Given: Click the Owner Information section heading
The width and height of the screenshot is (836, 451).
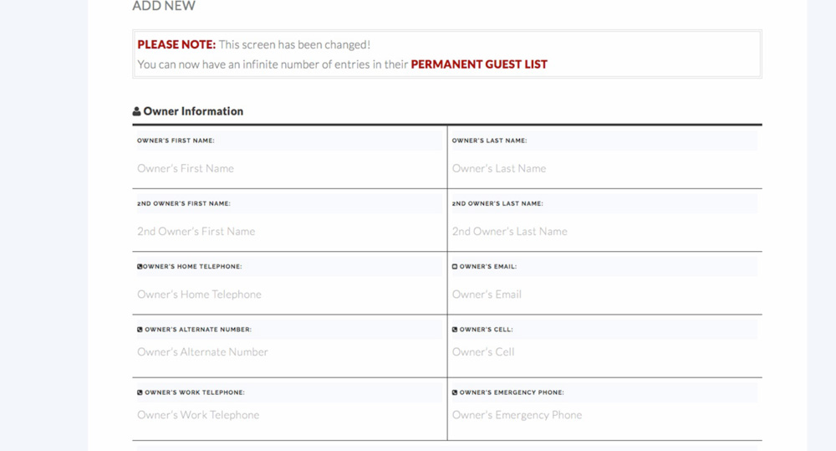Looking at the screenshot, I should pos(193,111).
